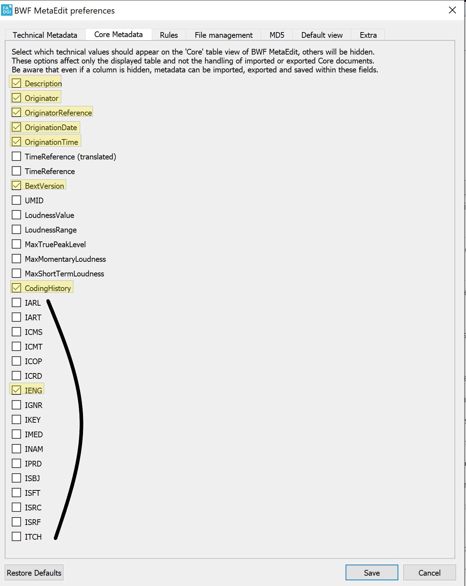
Task: Check the ICOP option
Action: point(16,361)
